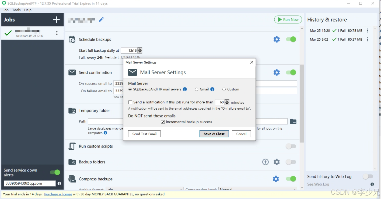Show info for service down alerts email
This screenshot has height=199, width=381.
click(59, 183)
